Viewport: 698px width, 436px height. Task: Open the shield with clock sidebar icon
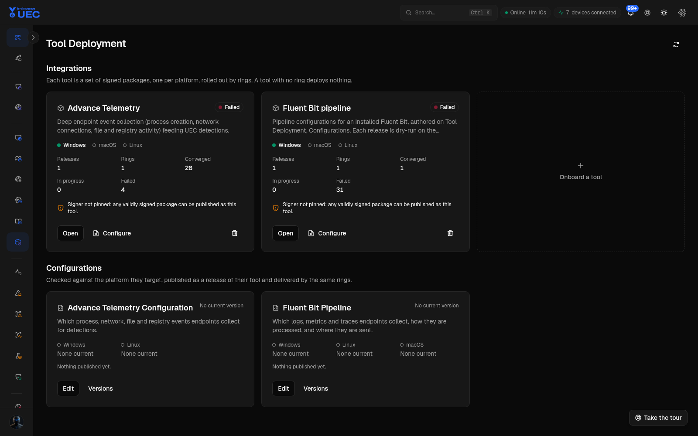pos(18,377)
